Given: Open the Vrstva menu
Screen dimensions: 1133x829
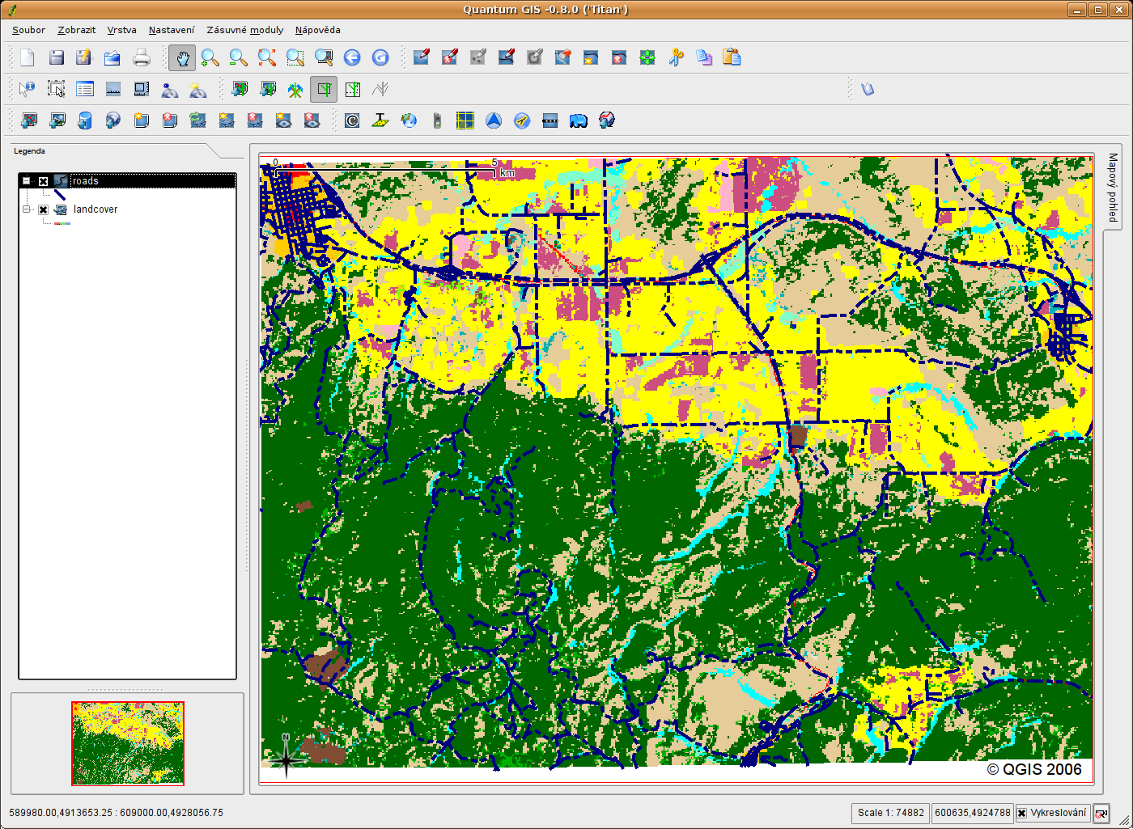Looking at the screenshot, I should (121, 30).
